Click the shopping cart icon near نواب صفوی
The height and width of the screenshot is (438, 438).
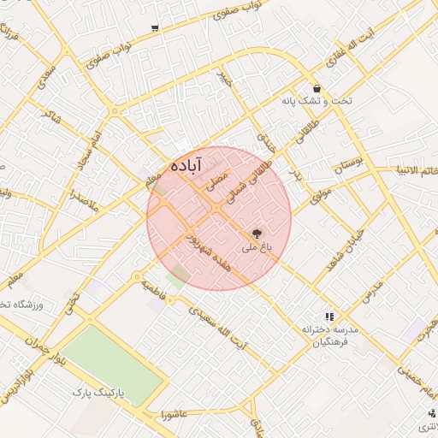point(155,28)
